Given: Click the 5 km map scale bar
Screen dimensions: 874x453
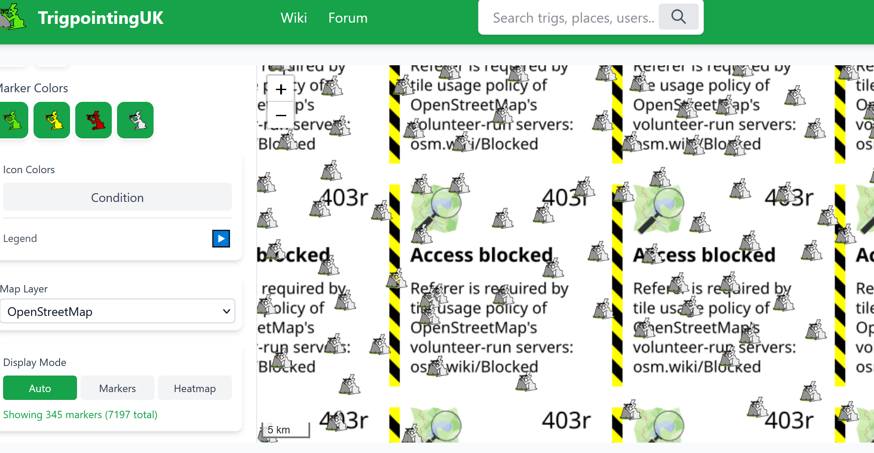Looking at the screenshot, I should (x=286, y=430).
